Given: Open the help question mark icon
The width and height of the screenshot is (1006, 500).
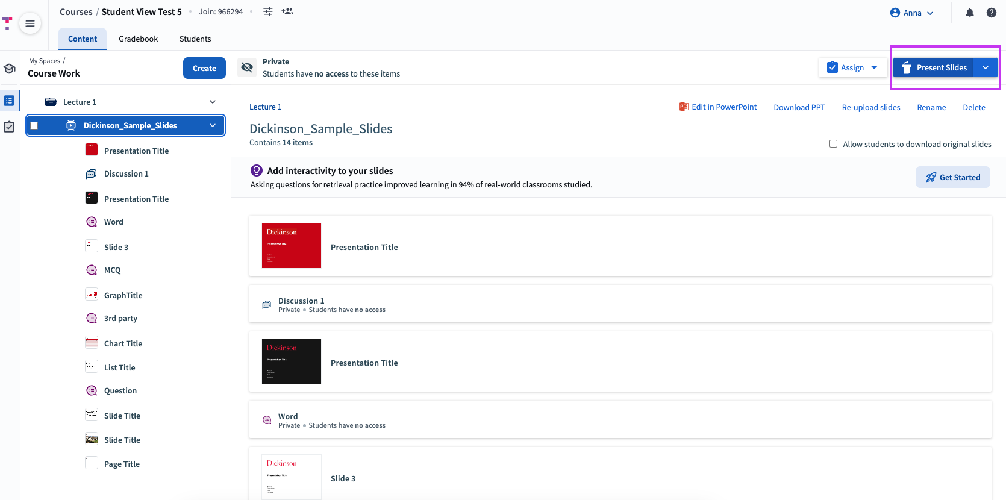Looking at the screenshot, I should 991,13.
